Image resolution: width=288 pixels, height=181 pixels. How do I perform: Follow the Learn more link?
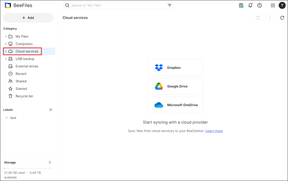[x=214, y=131]
